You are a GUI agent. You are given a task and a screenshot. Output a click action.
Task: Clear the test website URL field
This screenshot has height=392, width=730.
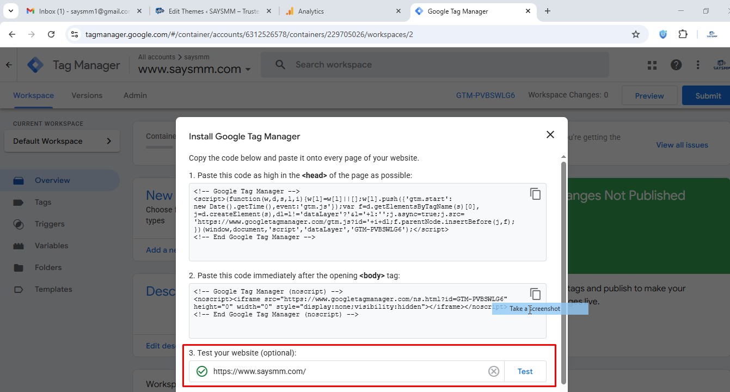tap(493, 371)
